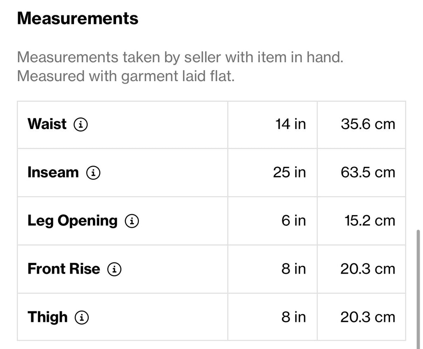The width and height of the screenshot is (423, 349).
Task: Click the measured with garment laid flat text
Action: (x=126, y=76)
